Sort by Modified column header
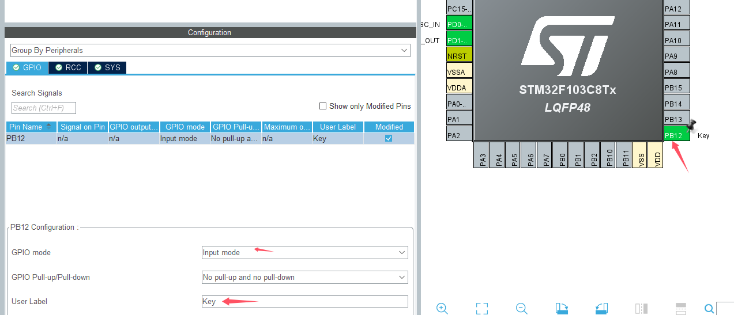This screenshot has width=734, height=315. point(389,127)
